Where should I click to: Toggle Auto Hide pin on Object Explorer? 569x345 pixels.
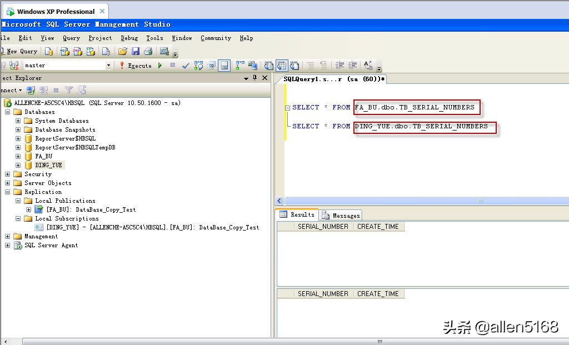pos(254,78)
